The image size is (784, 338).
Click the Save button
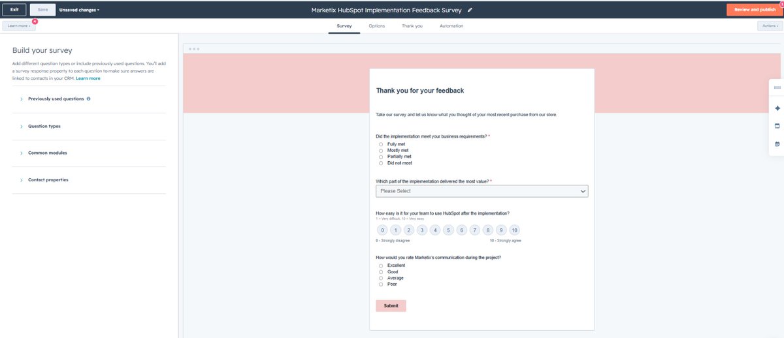[42, 10]
